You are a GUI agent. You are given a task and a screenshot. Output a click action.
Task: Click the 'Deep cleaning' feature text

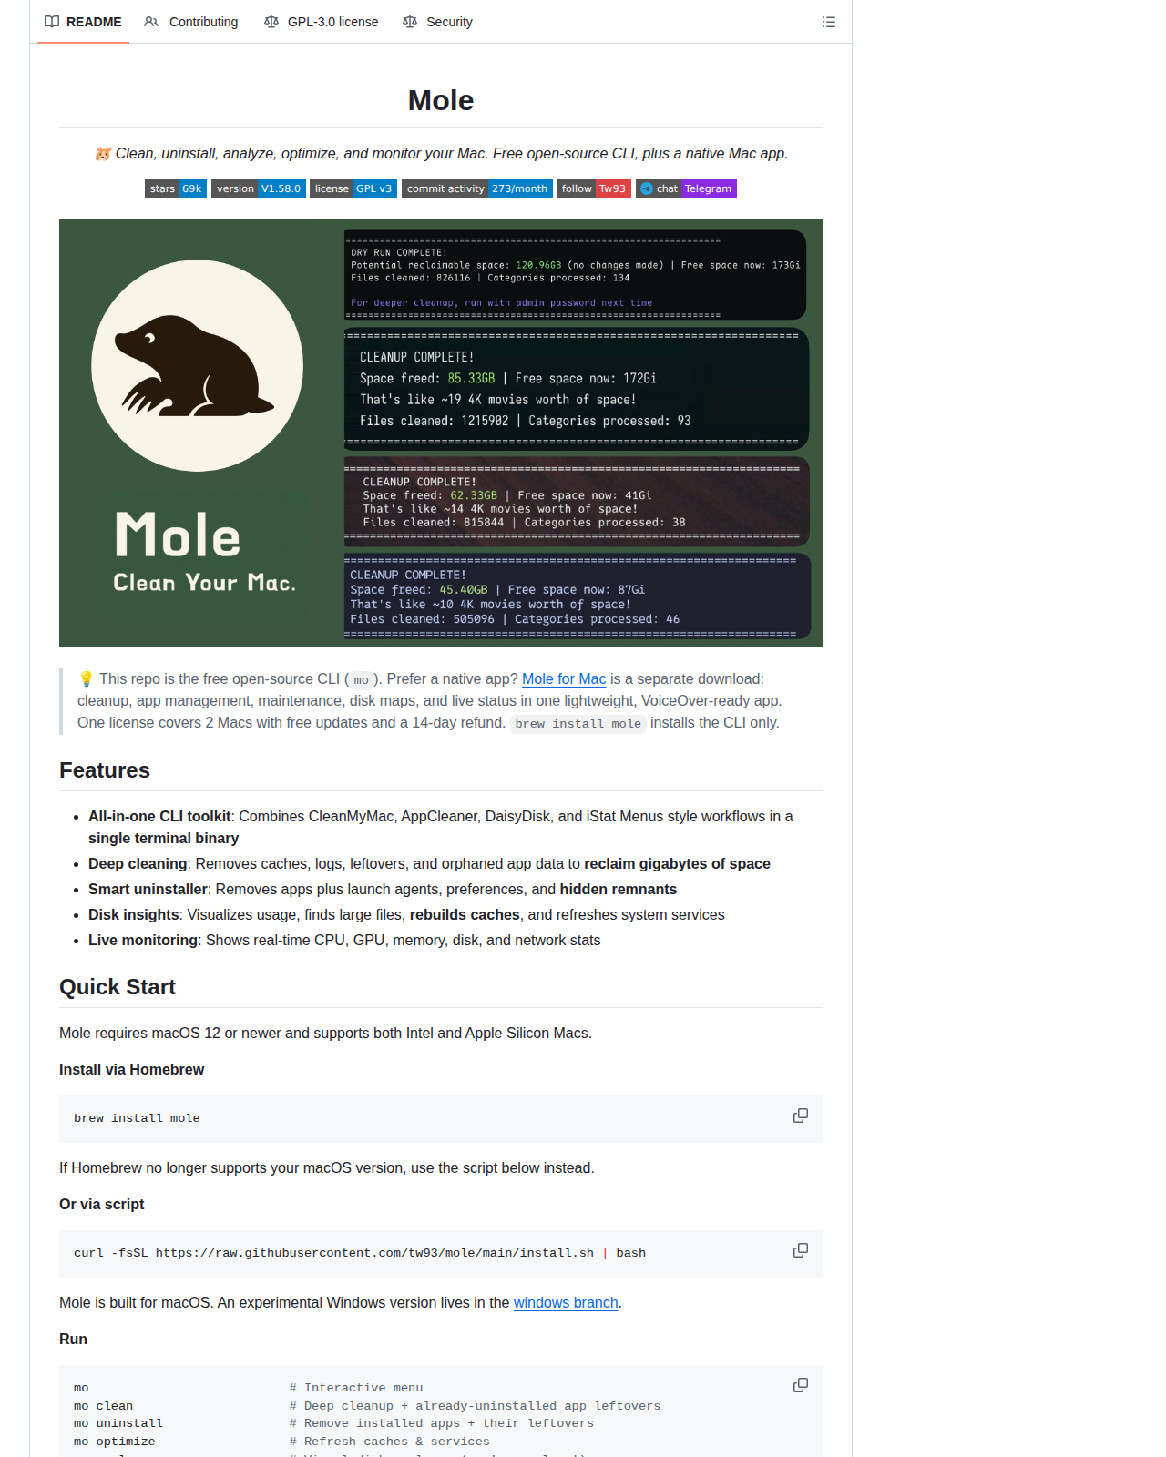138,864
